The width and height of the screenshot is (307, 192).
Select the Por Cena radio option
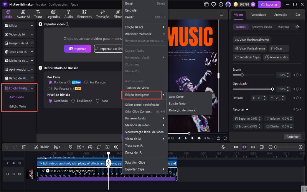[x=50, y=82]
